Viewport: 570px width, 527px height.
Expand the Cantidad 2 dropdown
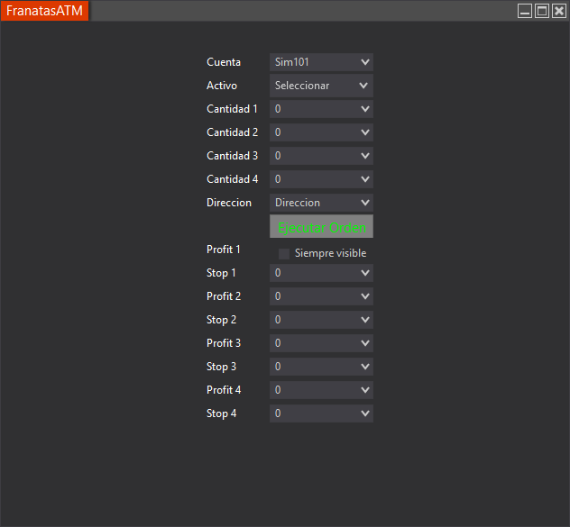(321, 132)
